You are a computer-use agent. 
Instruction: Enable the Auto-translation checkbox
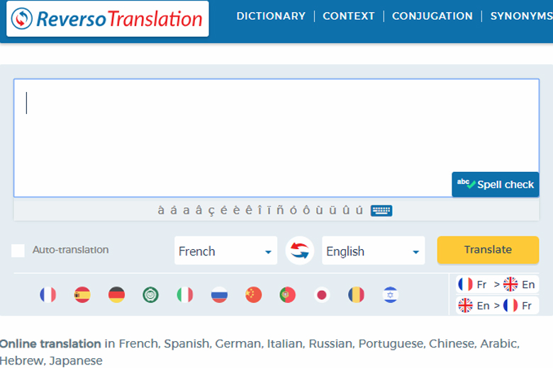click(18, 251)
